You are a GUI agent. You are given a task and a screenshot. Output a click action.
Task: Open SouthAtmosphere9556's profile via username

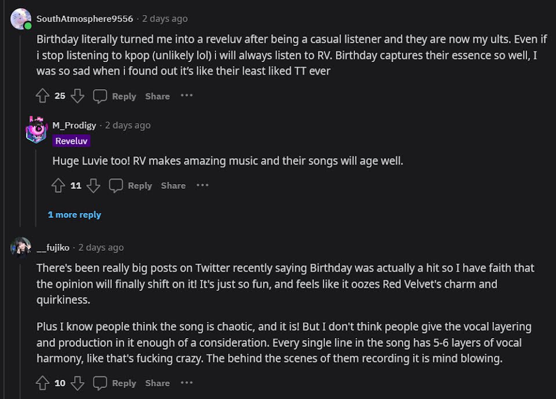(85, 19)
